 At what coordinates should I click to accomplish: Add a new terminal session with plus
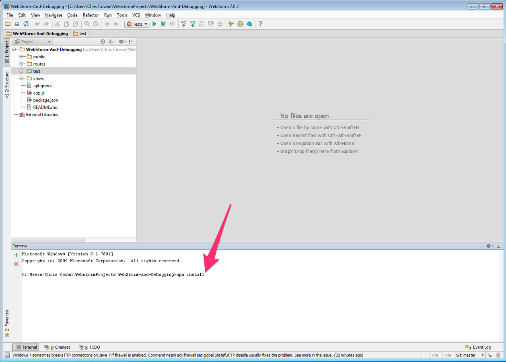coord(16,255)
